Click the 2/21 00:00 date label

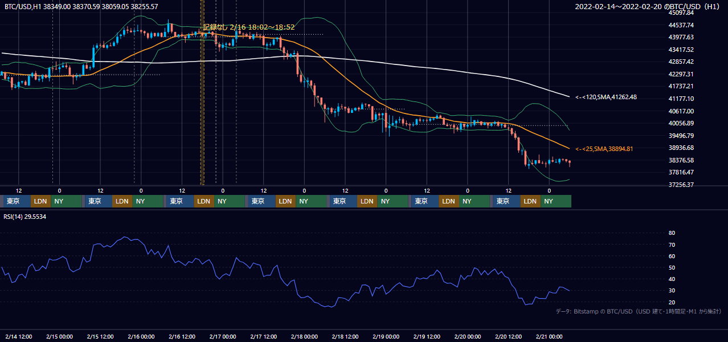click(550, 336)
